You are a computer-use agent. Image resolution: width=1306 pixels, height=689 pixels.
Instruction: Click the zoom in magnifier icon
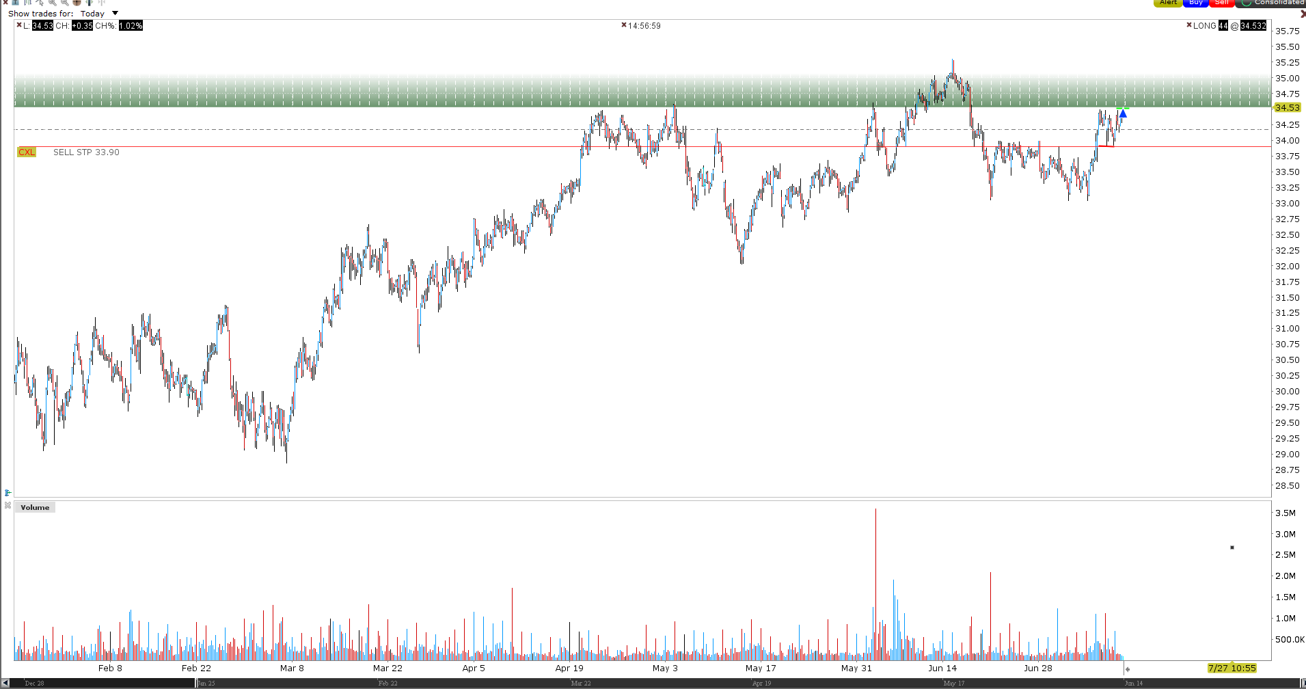click(52, 2)
